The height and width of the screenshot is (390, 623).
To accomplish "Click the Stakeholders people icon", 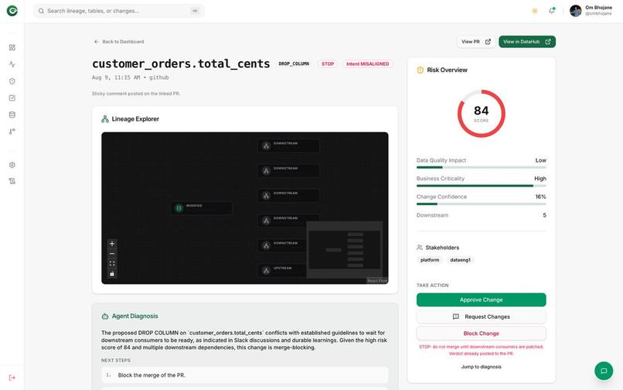I will coord(420,248).
